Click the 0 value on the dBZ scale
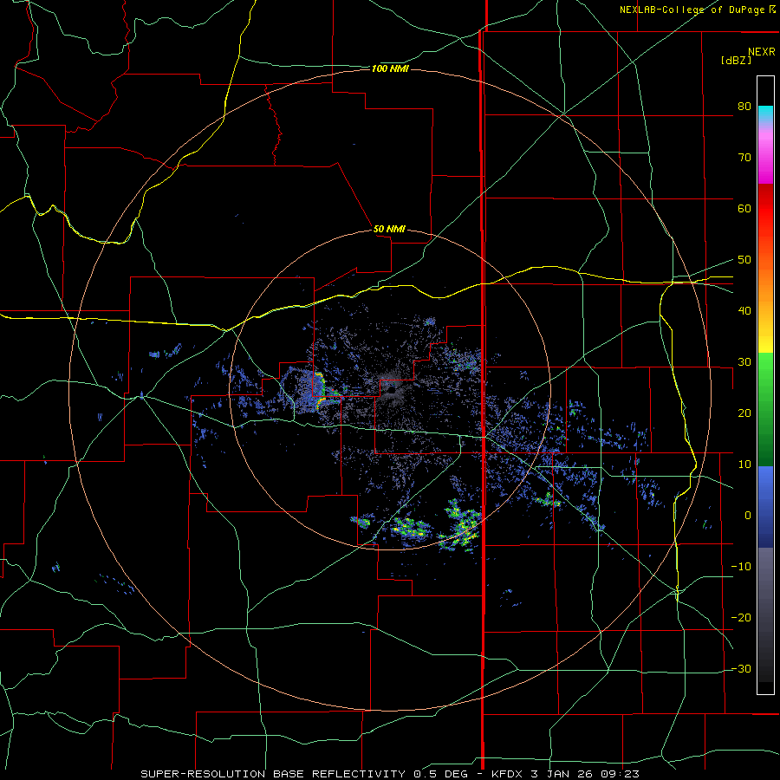Image resolution: width=780 pixels, height=780 pixels. coord(748,516)
